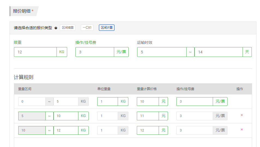Click the 重量计算价格 column header
260x147 pixels.
point(147,89)
